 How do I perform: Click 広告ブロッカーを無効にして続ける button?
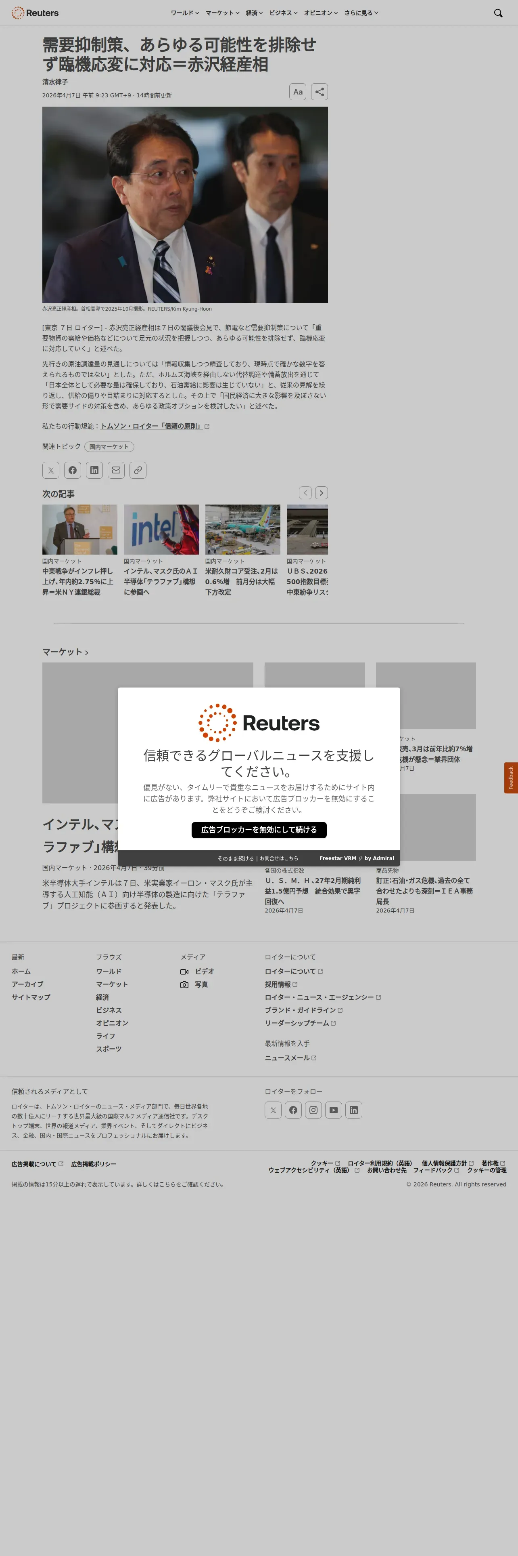[x=259, y=830]
